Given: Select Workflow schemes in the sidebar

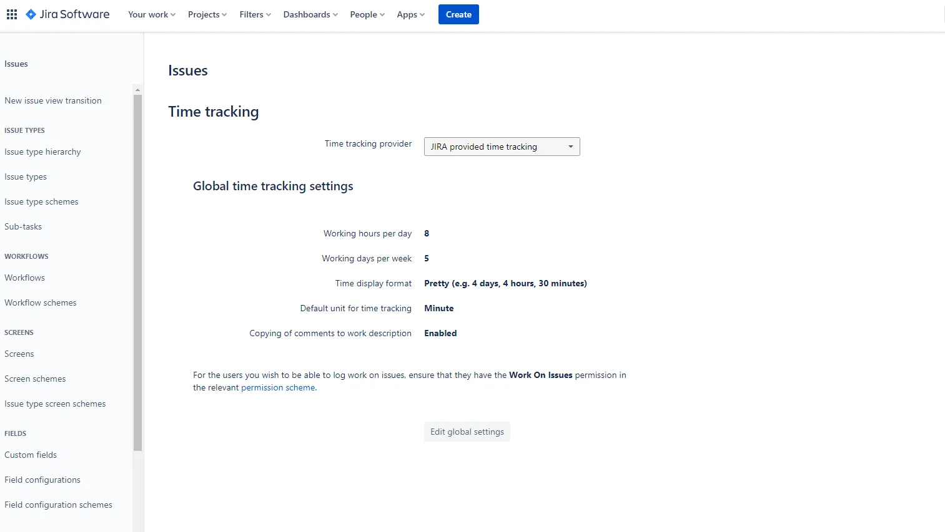Looking at the screenshot, I should [x=40, y=302].
